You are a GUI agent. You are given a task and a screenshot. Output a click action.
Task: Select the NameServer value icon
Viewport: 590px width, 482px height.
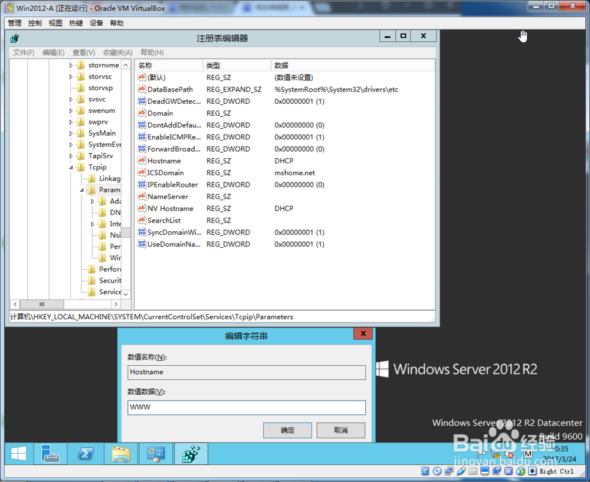(x=142, y=196)
